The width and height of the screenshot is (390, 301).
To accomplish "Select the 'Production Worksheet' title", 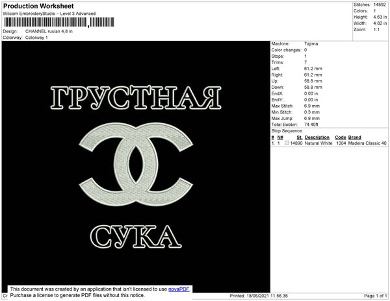I will [38, 6].
